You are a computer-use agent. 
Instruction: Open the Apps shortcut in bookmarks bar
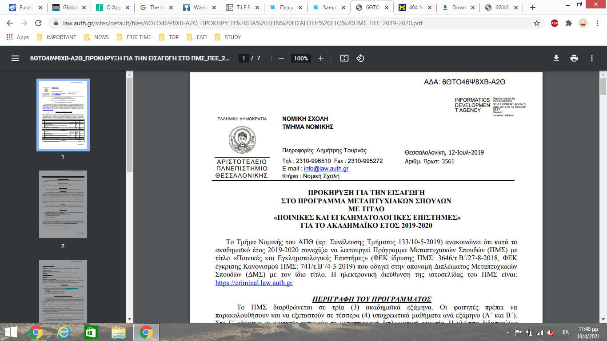pyautogui.click(x=18, y=37)
